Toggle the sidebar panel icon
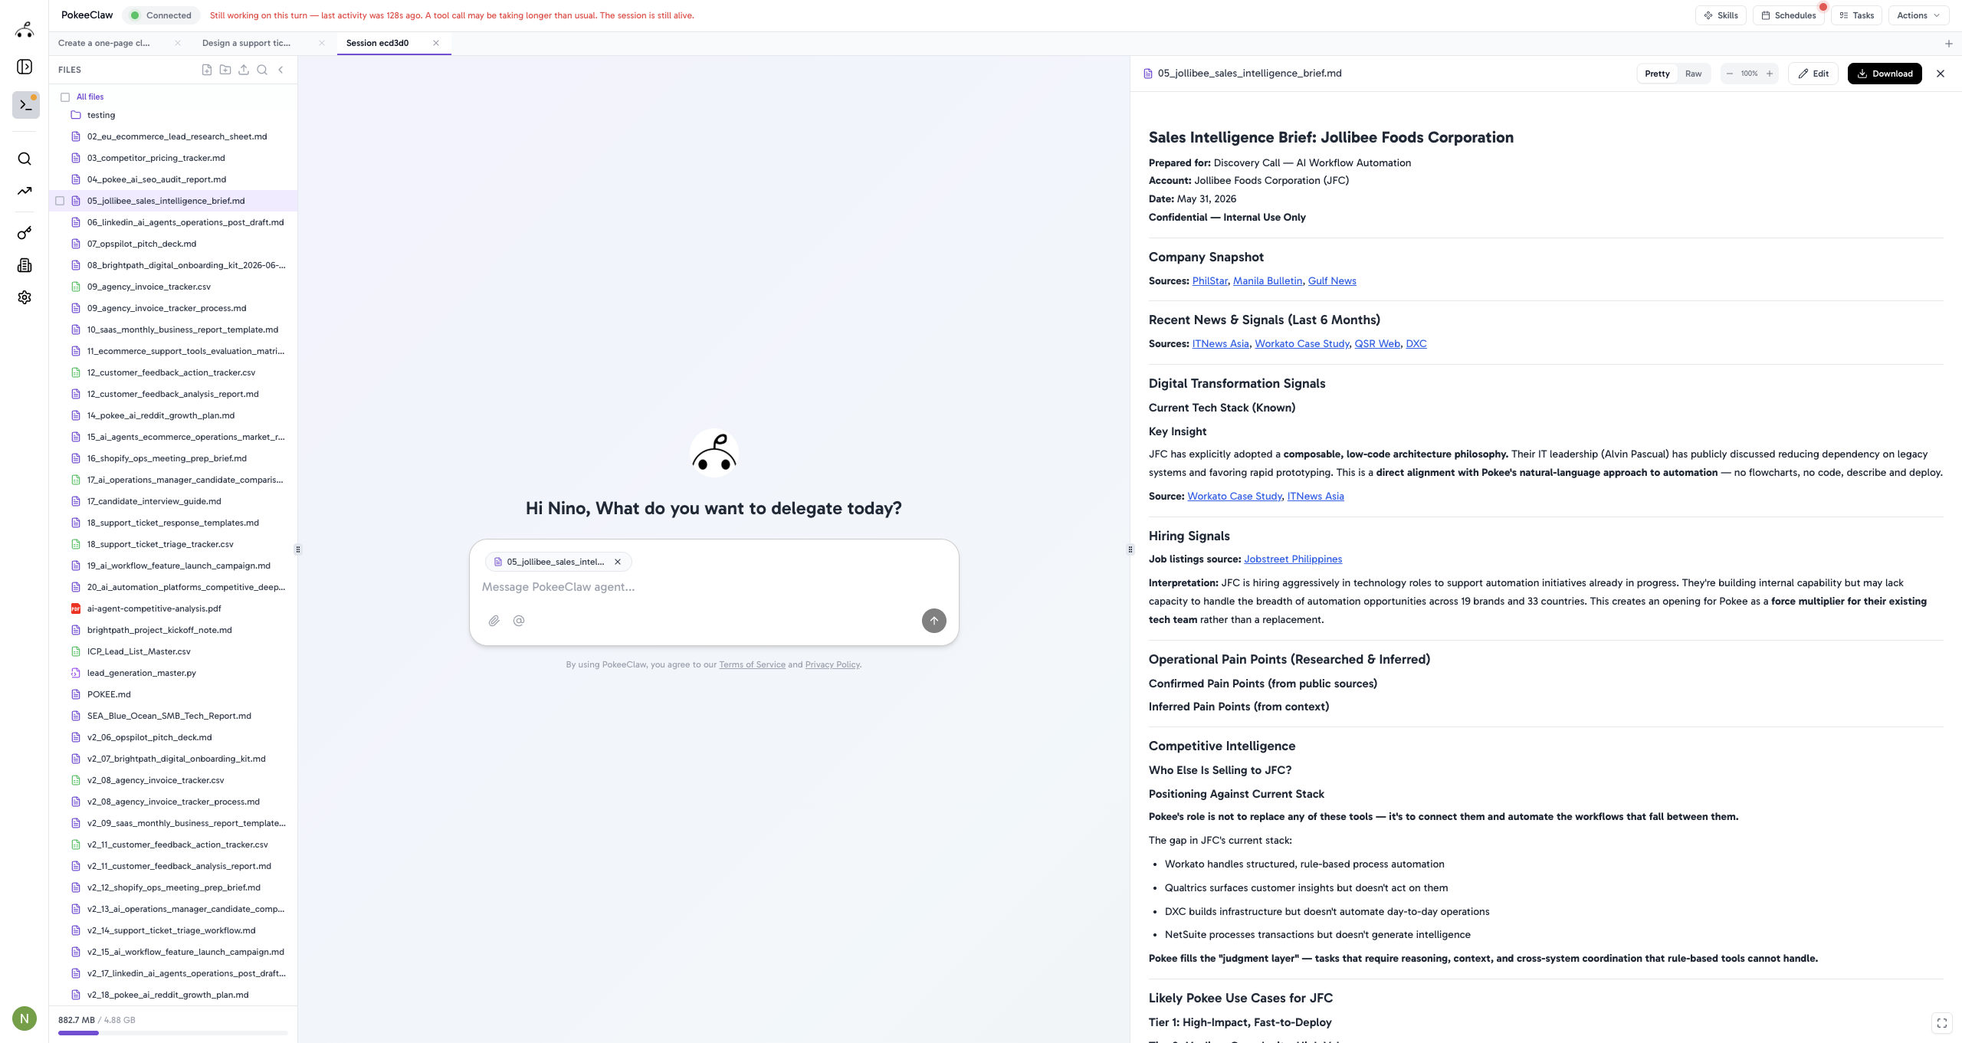 point(25,67)
